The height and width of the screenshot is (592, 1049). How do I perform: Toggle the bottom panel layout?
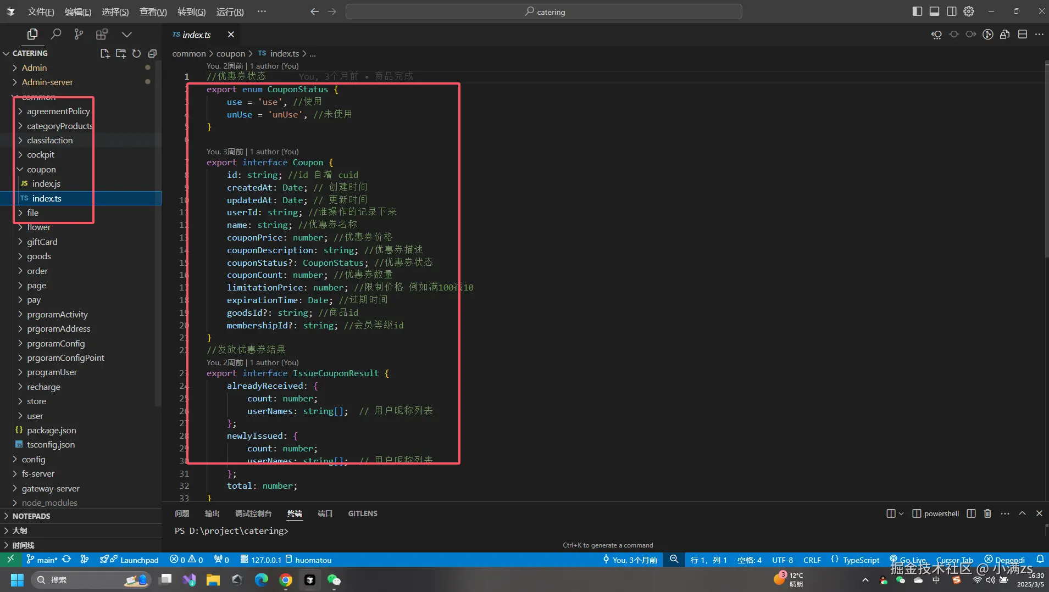pos(934,12)
